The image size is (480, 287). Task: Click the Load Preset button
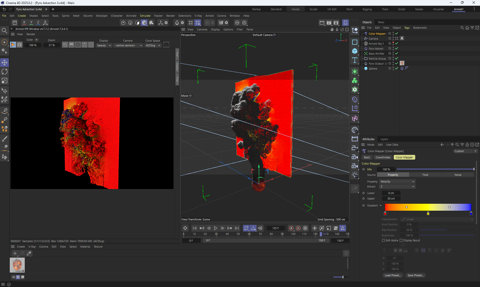pyautogui.click(x=392, y=275)
